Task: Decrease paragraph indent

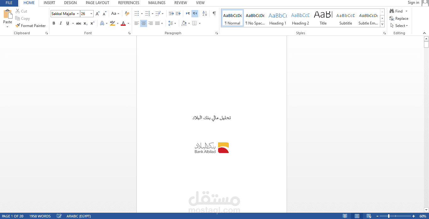Action: 171,14
